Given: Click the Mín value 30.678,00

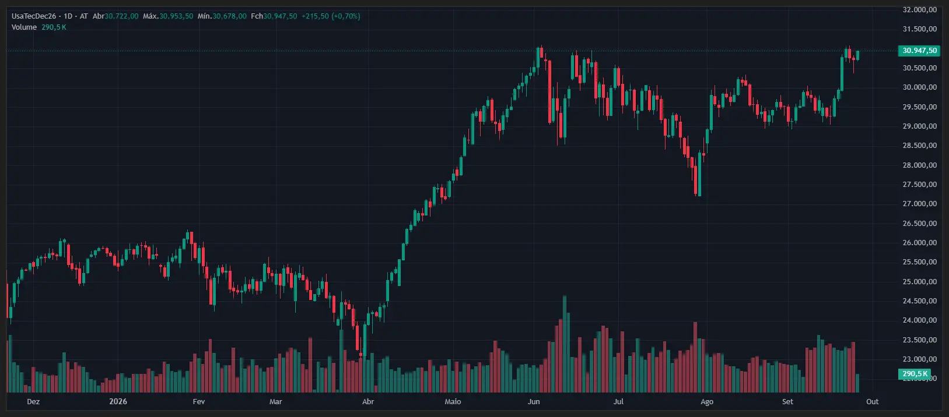Looking at the screenshot, I should [229, 16].
